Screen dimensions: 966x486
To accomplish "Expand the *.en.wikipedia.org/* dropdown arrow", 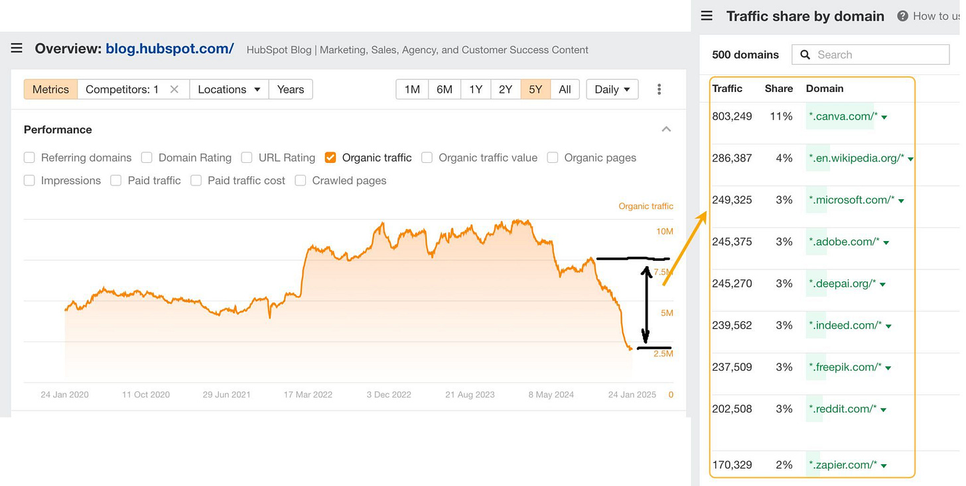I will 911,159.
